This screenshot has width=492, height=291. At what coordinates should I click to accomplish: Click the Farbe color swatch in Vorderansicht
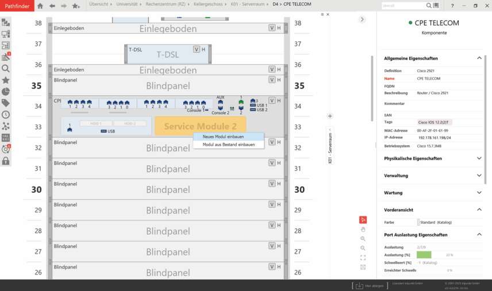coord(418,222)
